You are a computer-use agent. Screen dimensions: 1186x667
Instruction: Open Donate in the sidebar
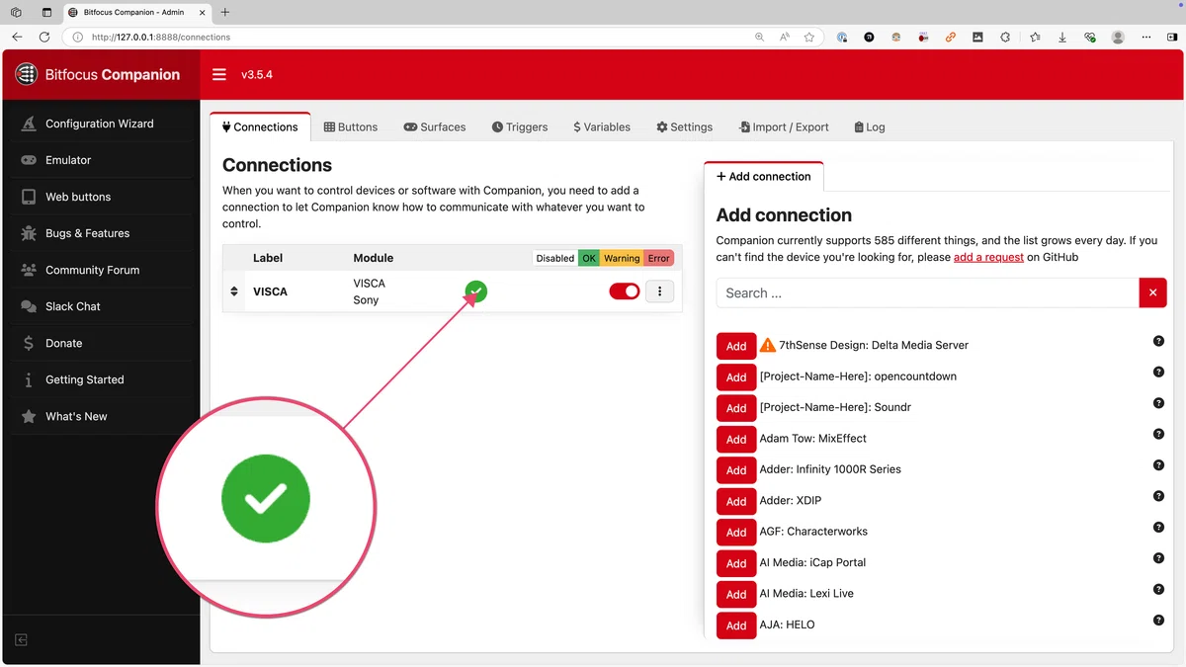(x=100, y=343)
